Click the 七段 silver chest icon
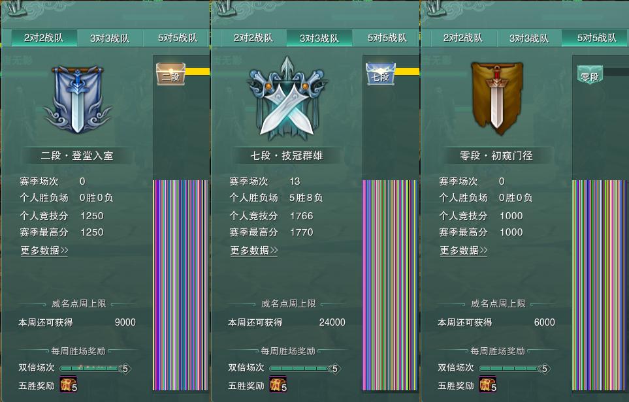This screenshot has height=402, width=629. click(x=380, y=74)
